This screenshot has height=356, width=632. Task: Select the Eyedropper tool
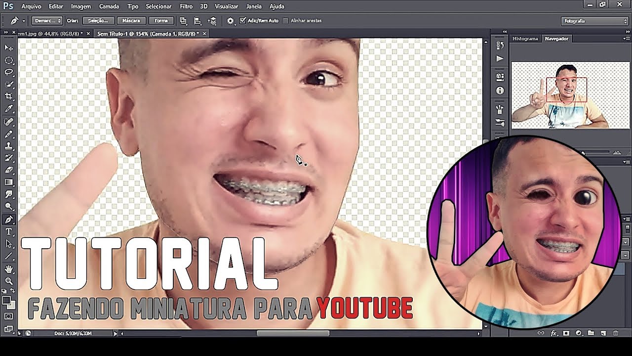coord(9,109)
